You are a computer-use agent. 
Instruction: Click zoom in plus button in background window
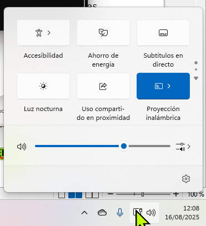coord(176,194)
